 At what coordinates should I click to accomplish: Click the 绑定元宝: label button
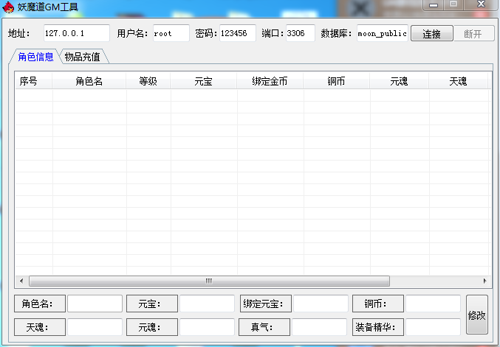pos(266,304)
